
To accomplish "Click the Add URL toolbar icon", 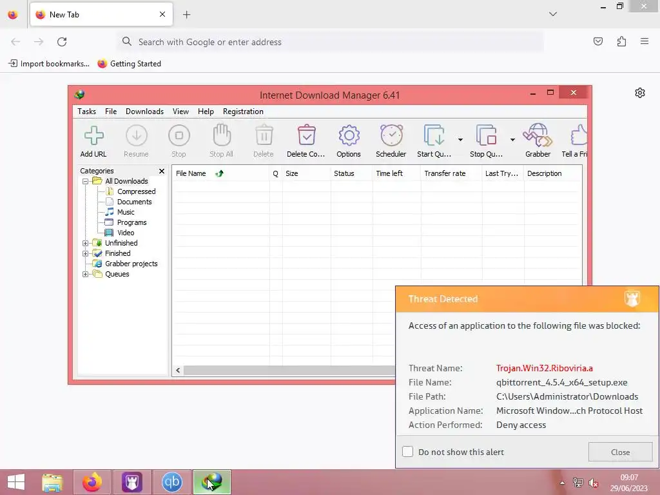I will click(93, 135).
